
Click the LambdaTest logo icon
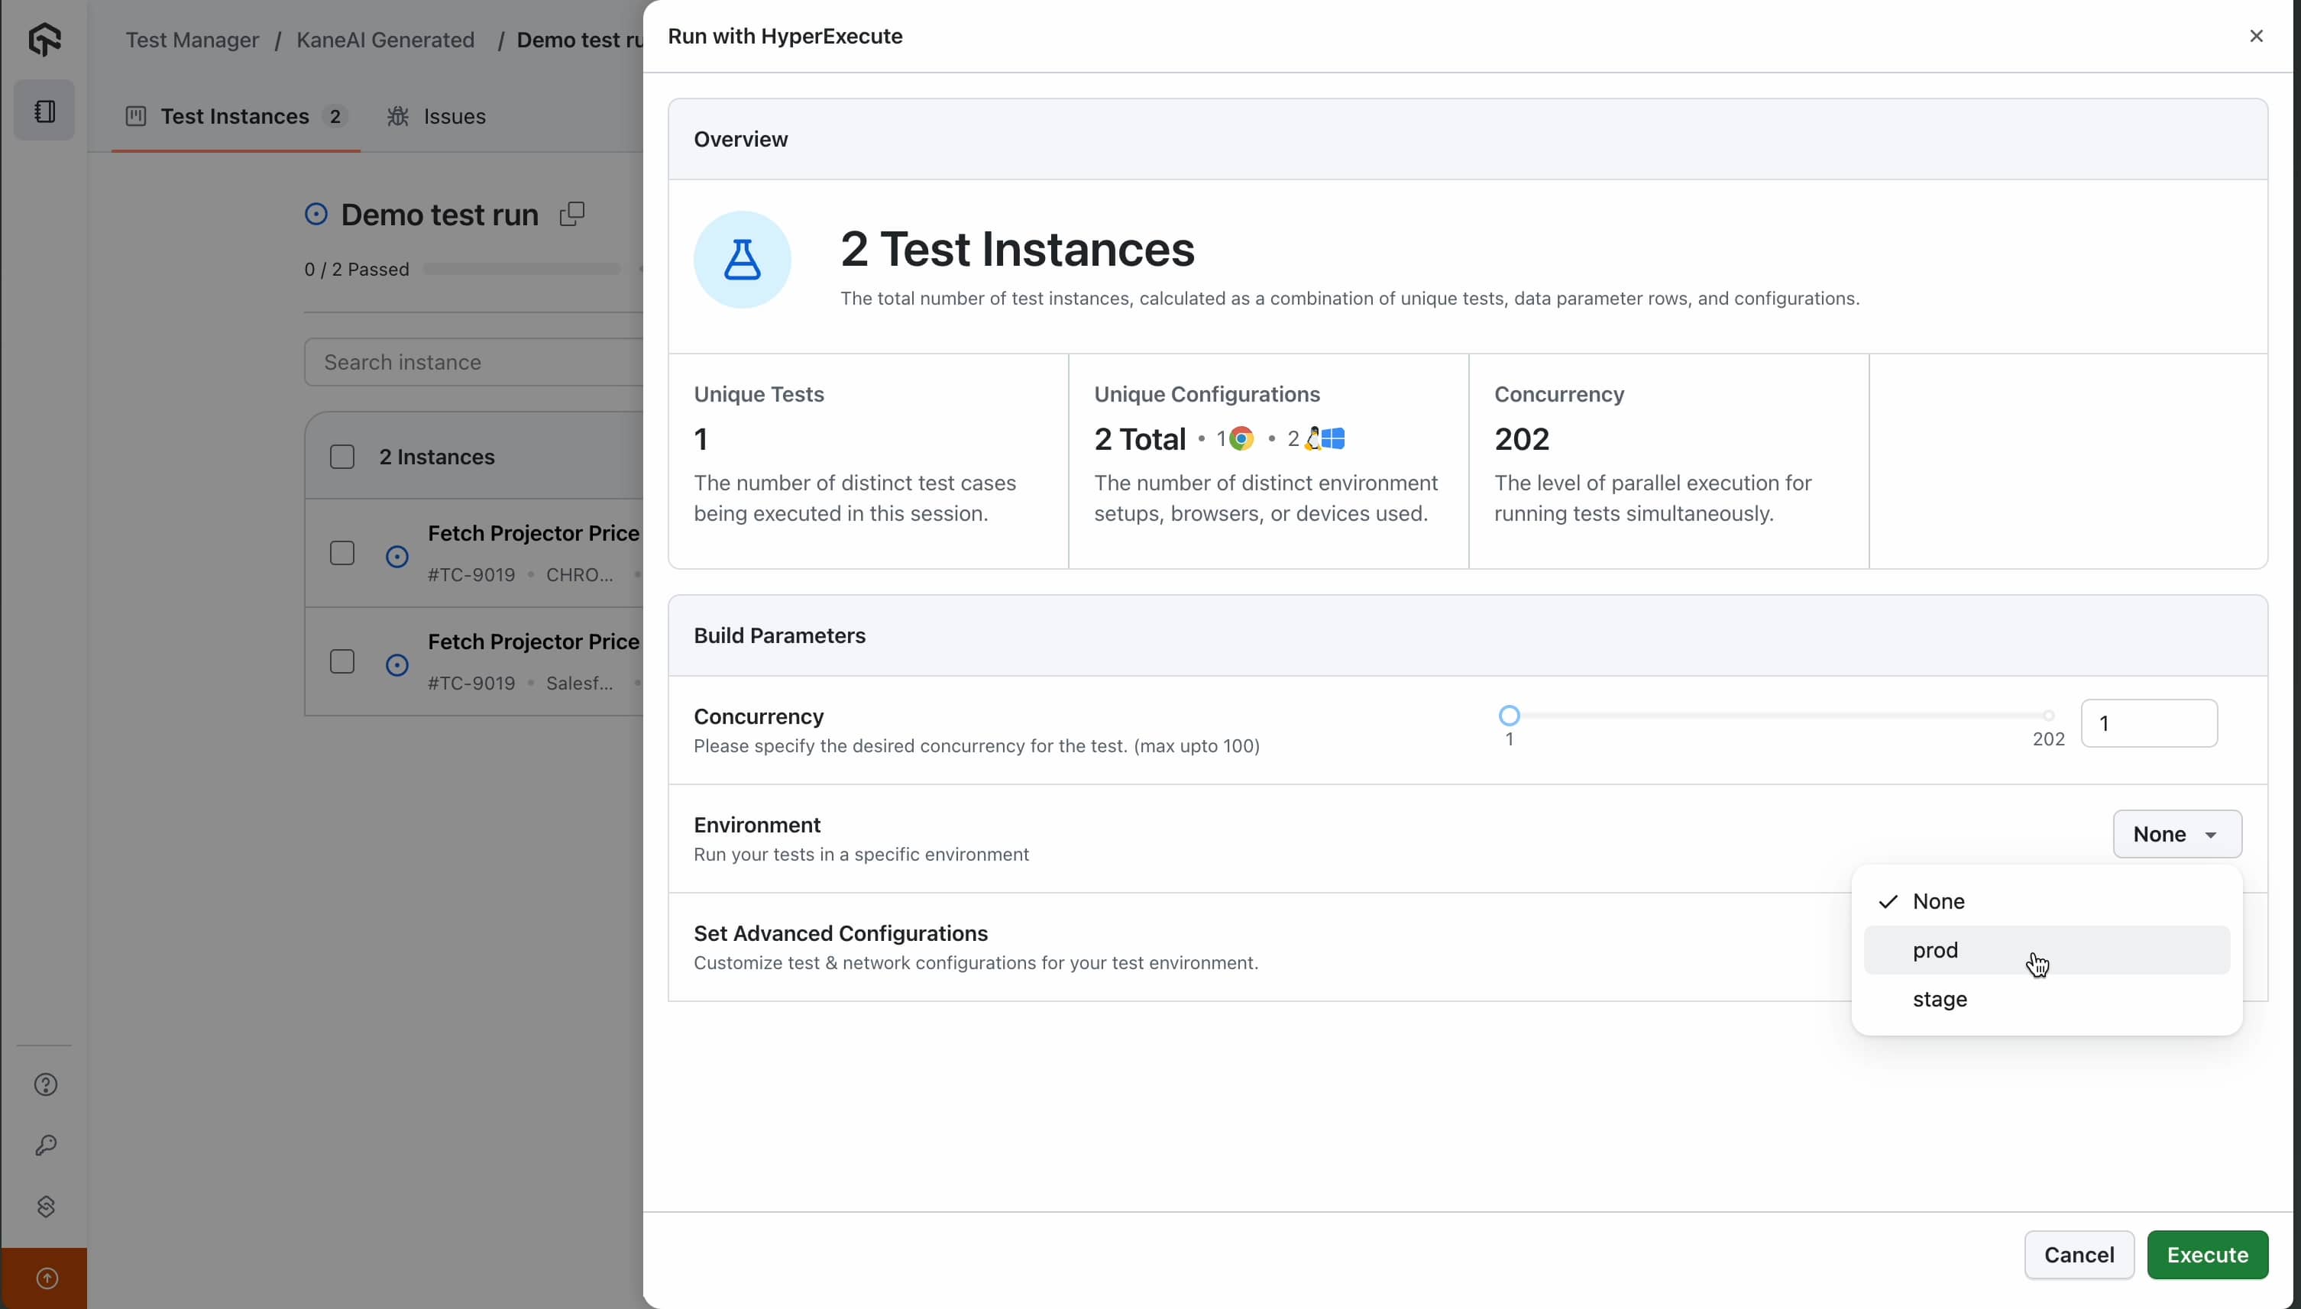click(x=44, y=39)
